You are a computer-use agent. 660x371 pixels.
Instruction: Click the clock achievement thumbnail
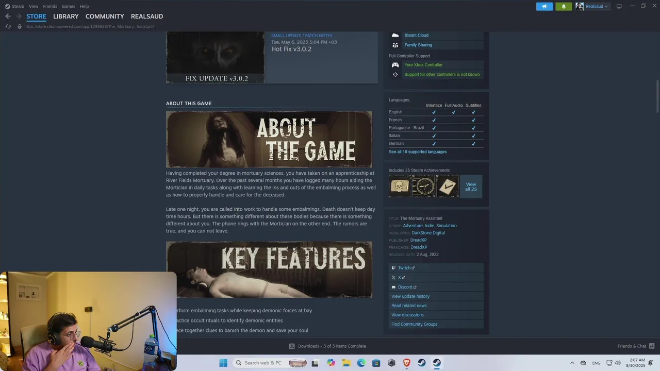tap(423, 186)
